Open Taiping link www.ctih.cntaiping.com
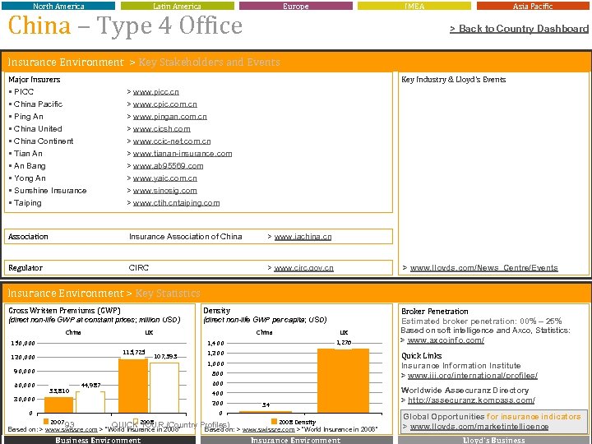 tap(176, 203)
